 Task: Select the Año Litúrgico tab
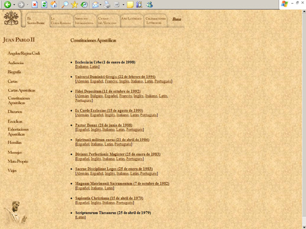[131, 18]
